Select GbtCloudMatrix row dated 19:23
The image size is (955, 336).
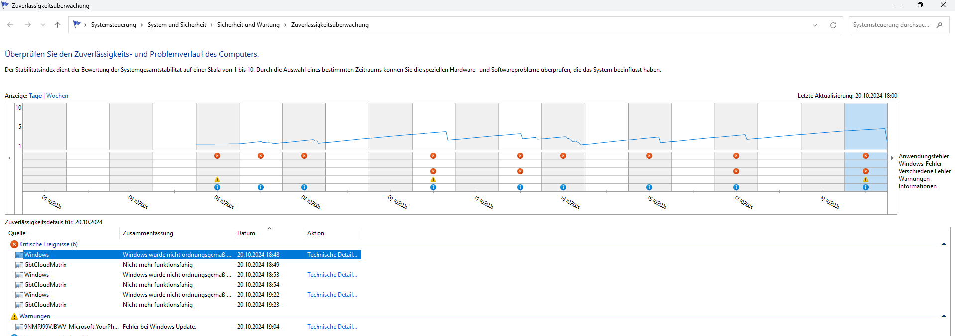[188, 305]
